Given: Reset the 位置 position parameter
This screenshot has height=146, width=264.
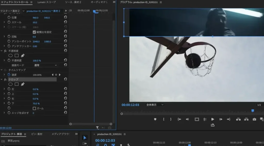Looking at the screenshot, I should pyautogui.click(x=65, y=17).
